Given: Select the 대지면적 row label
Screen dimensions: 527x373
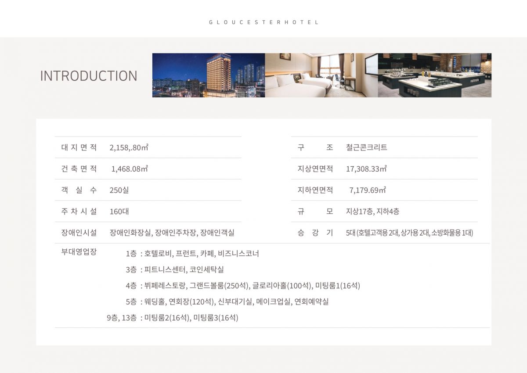Looking at the screenshot, I should point(79,147).
